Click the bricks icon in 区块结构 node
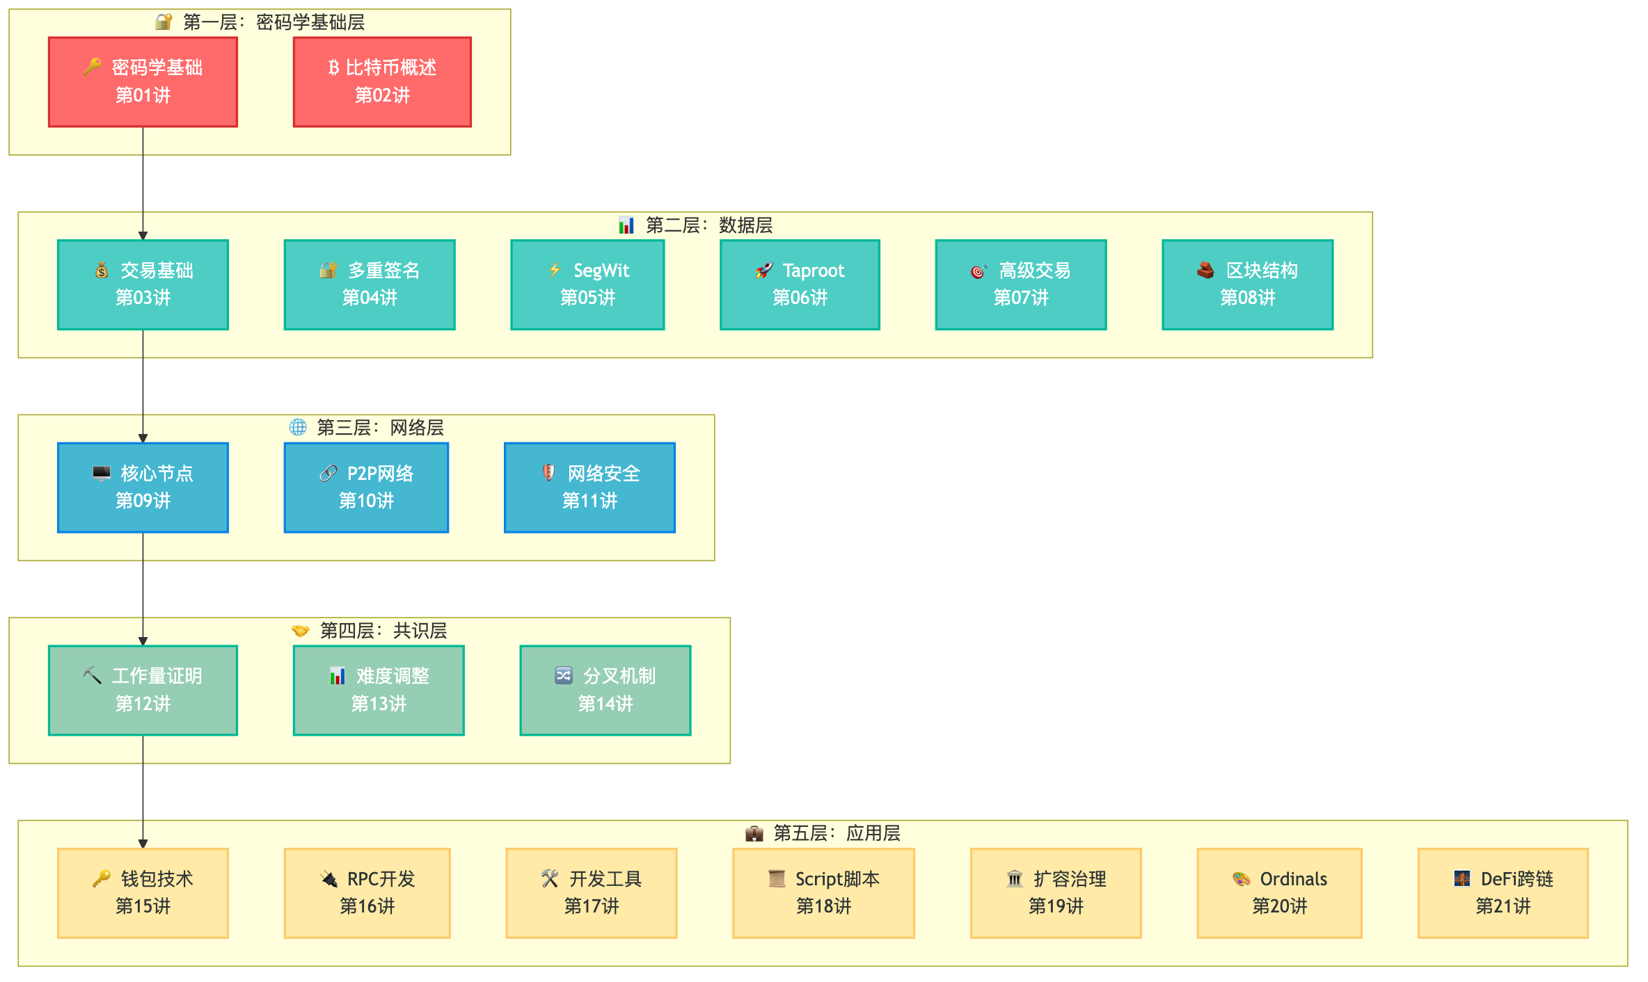 pyautogui.click(x=1205, y=270)
